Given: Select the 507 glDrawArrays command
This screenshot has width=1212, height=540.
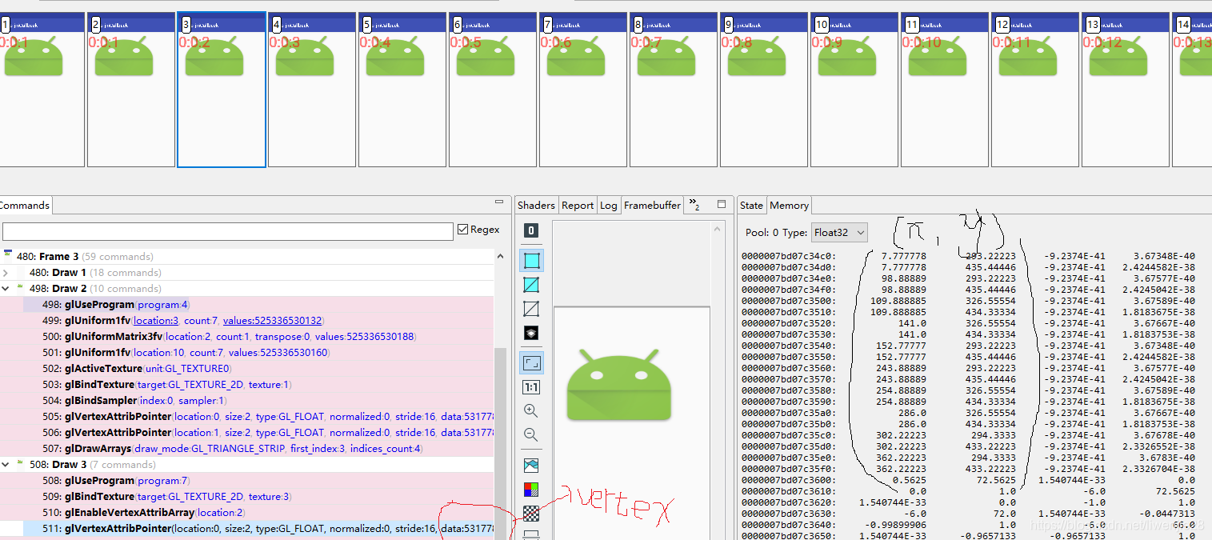Looking at the screenshot, I should 246,449.
